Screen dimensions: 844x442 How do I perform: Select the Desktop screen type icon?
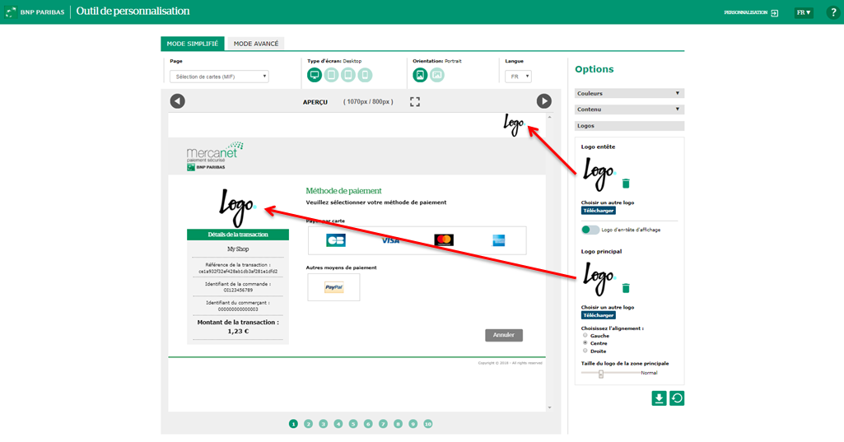pyautogui.click(x=315, y=75)
